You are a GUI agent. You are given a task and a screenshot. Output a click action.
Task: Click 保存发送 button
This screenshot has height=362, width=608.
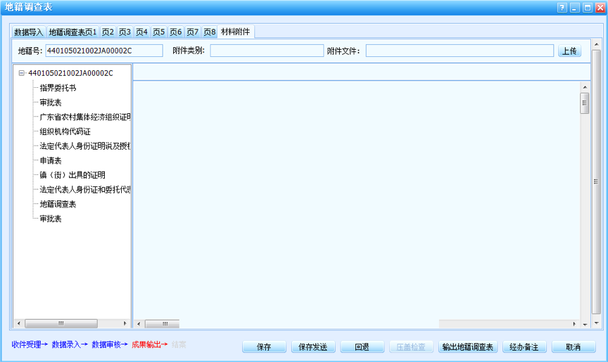313,347
